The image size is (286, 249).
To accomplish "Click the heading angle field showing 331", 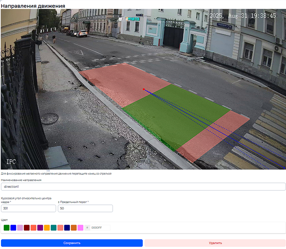I will pos(29,208).
